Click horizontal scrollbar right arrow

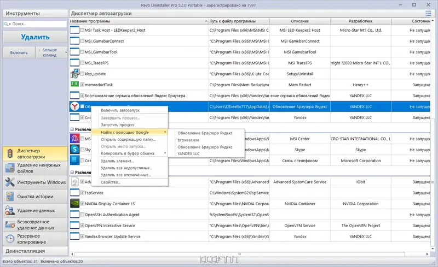click(x=427, y=254)
